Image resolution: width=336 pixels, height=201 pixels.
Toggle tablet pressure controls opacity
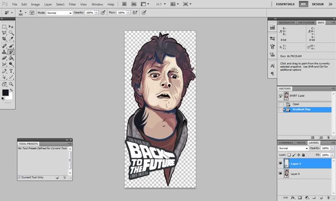tap(103, 13)
